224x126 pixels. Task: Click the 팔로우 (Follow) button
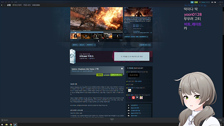[82, 45]
